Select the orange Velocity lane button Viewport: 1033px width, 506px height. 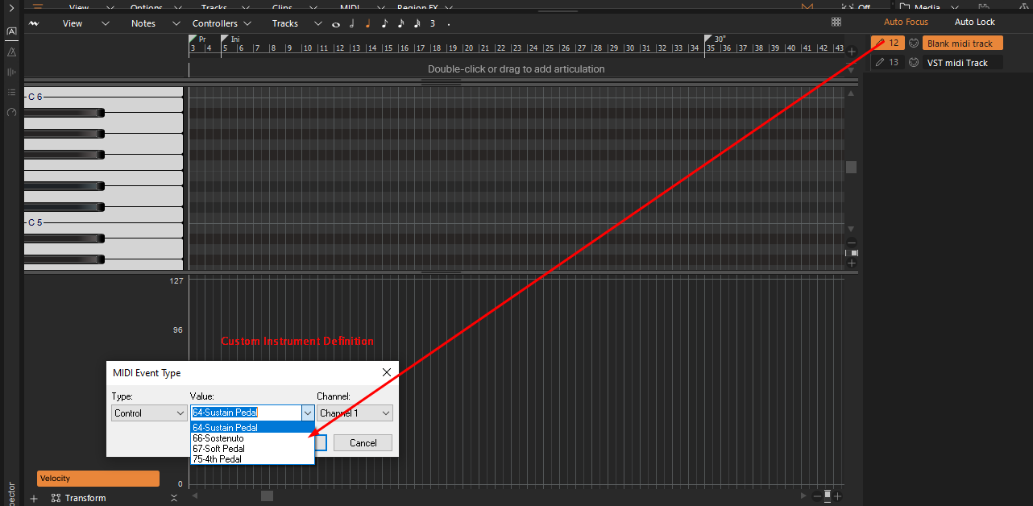[97, 479]
